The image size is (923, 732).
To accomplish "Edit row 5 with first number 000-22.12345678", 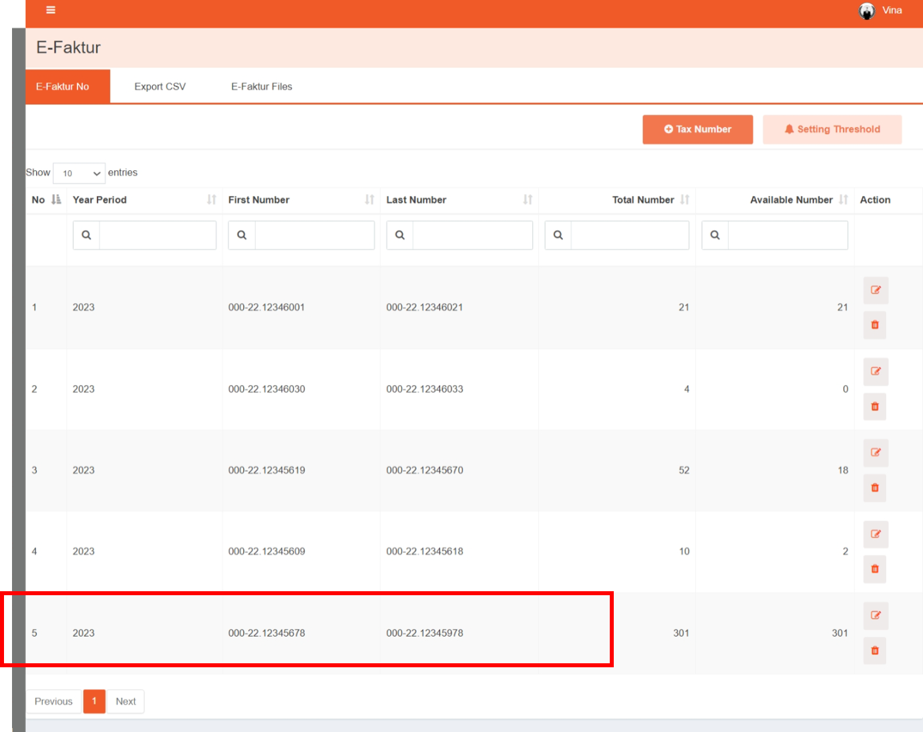I will (875, 616).
